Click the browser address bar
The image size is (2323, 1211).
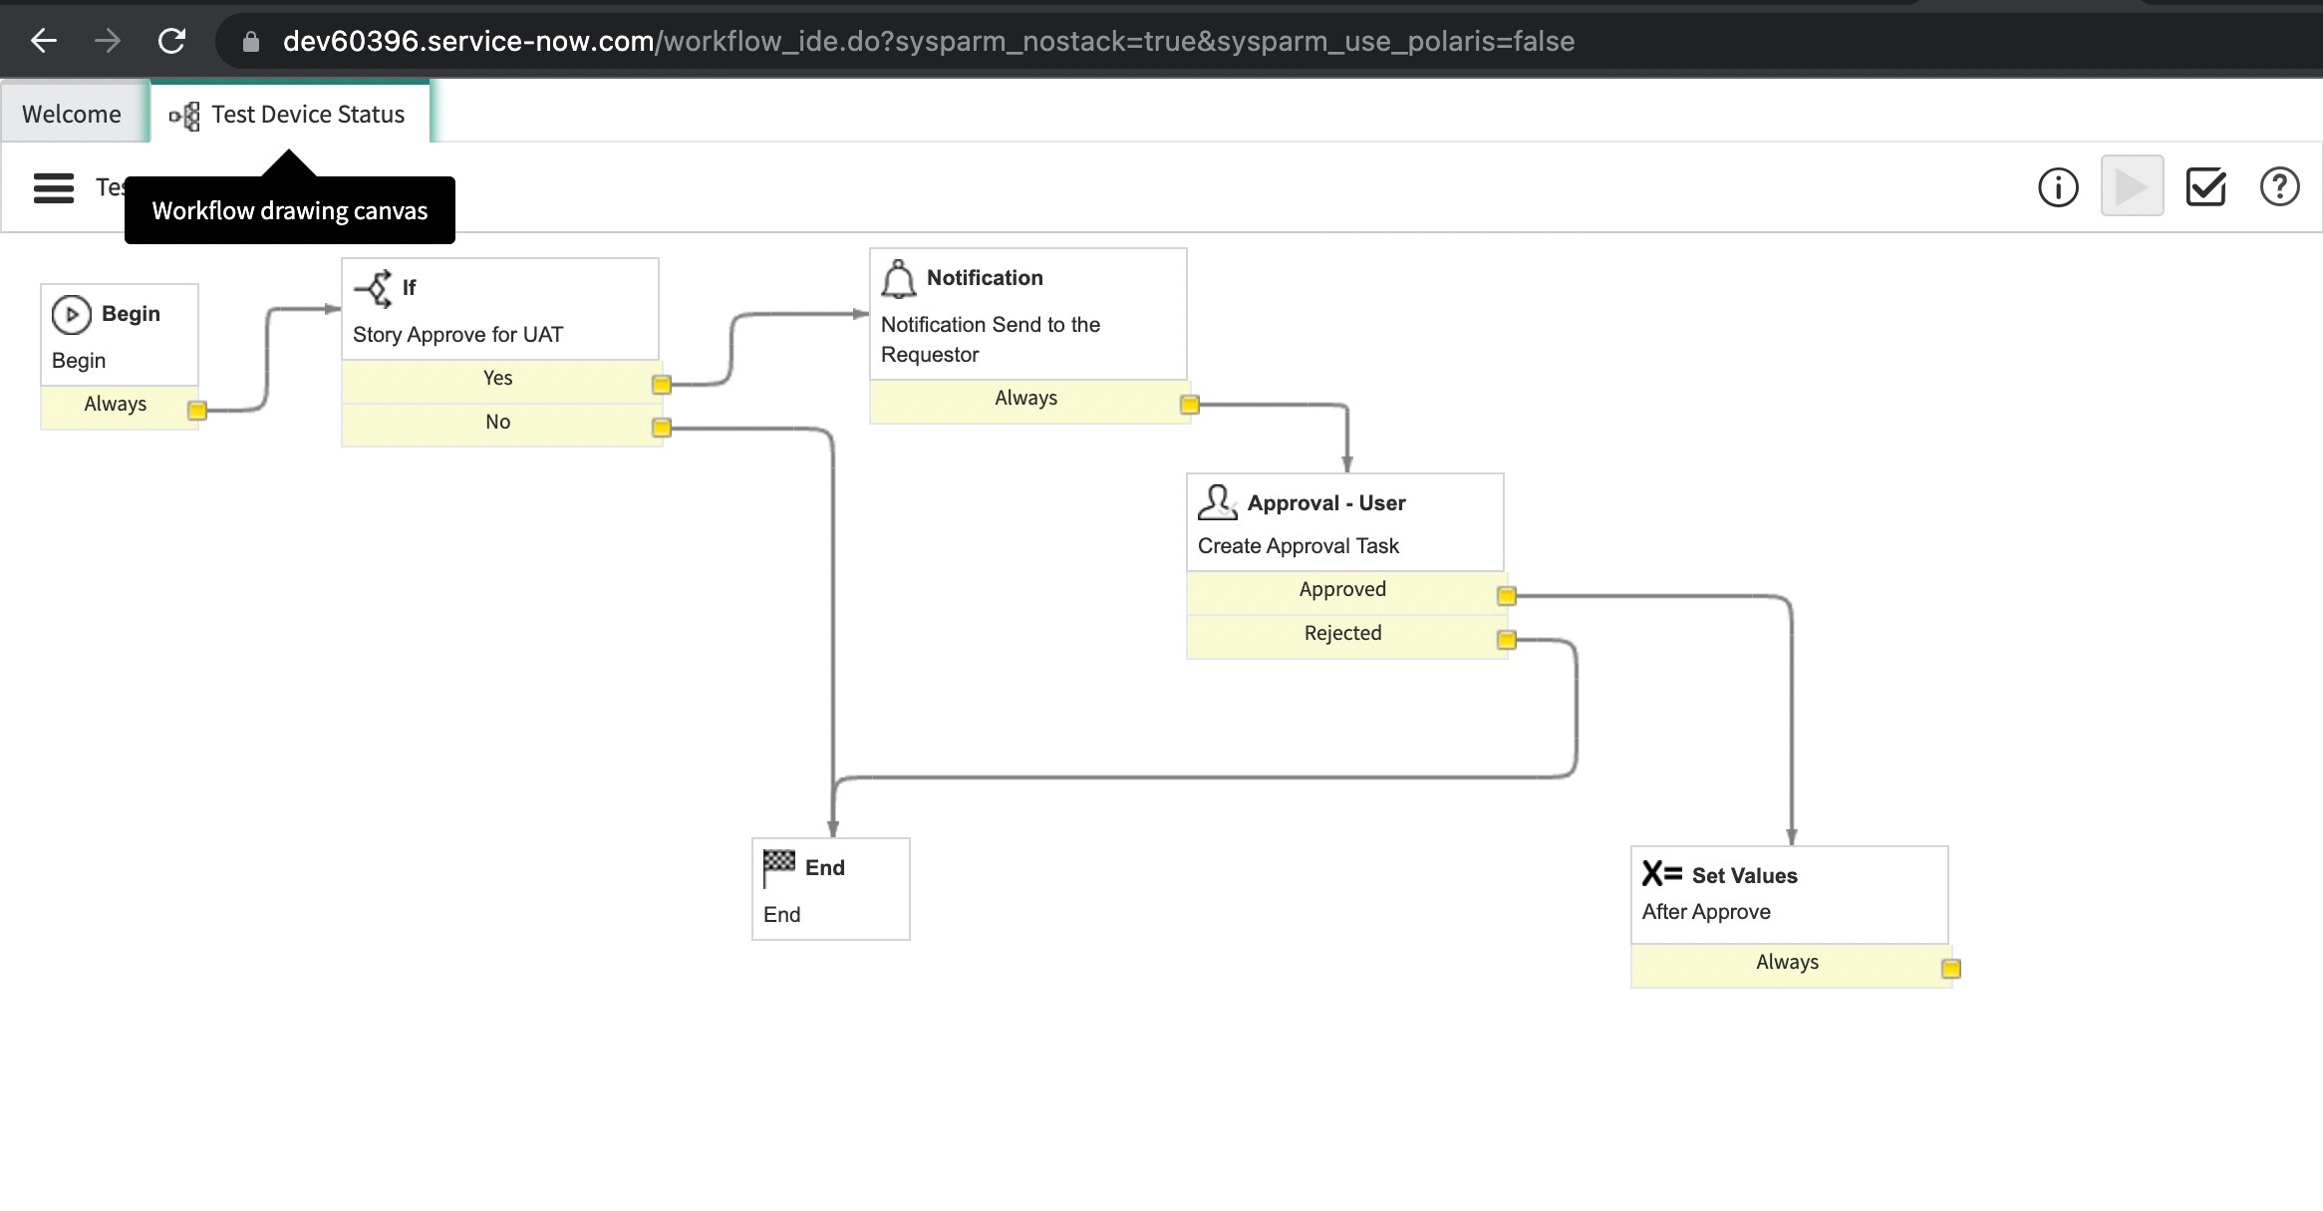897,41
